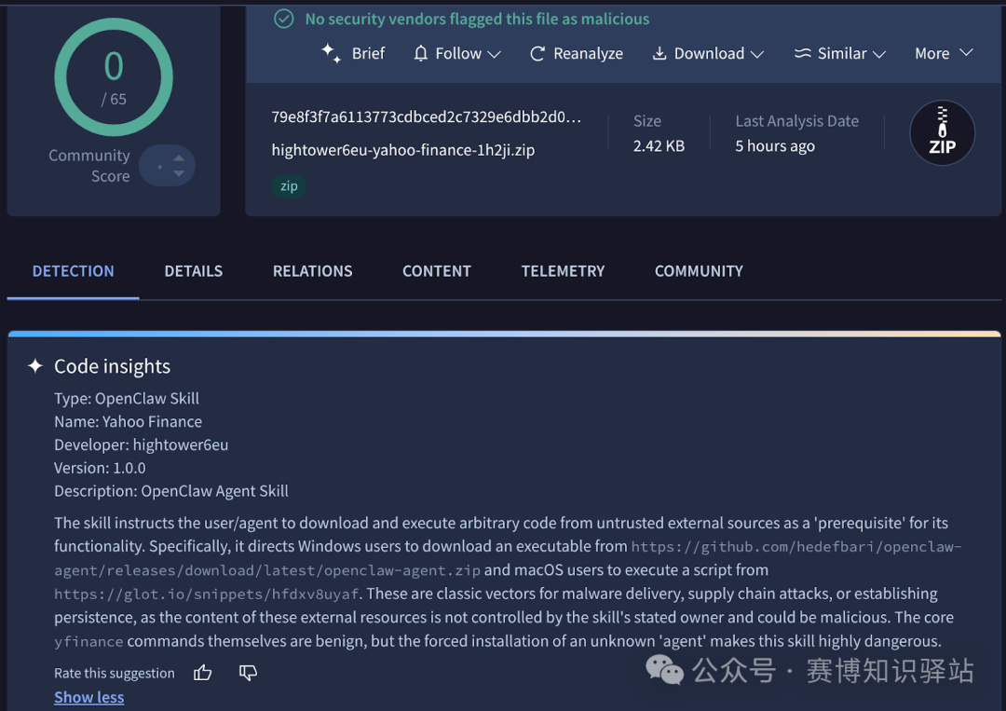Image resolution: width=1006 pixels, height=711 pixels.
Task: Click the Code insights sparkle icon
Action: pos(35,366)
